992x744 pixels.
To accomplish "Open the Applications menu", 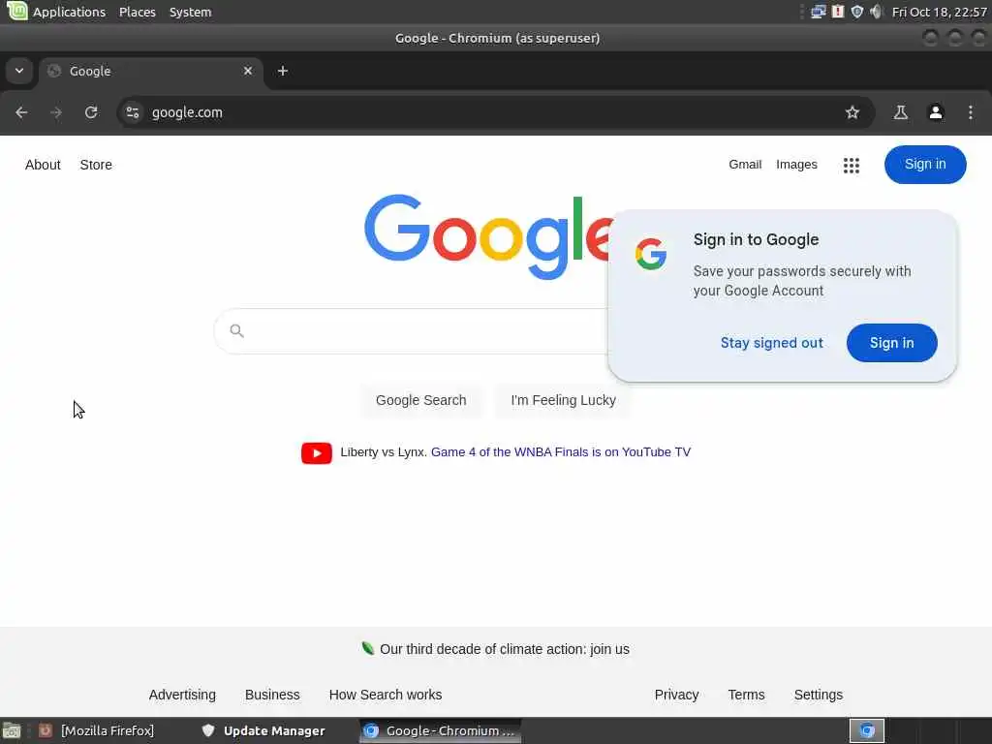I will (69, 12).
